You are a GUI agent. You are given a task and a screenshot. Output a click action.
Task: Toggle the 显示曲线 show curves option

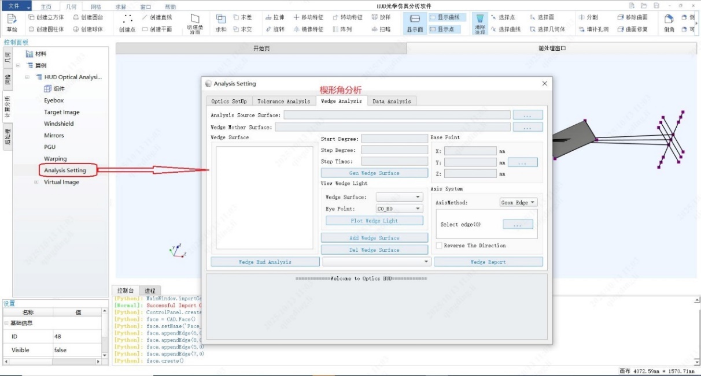444,17
